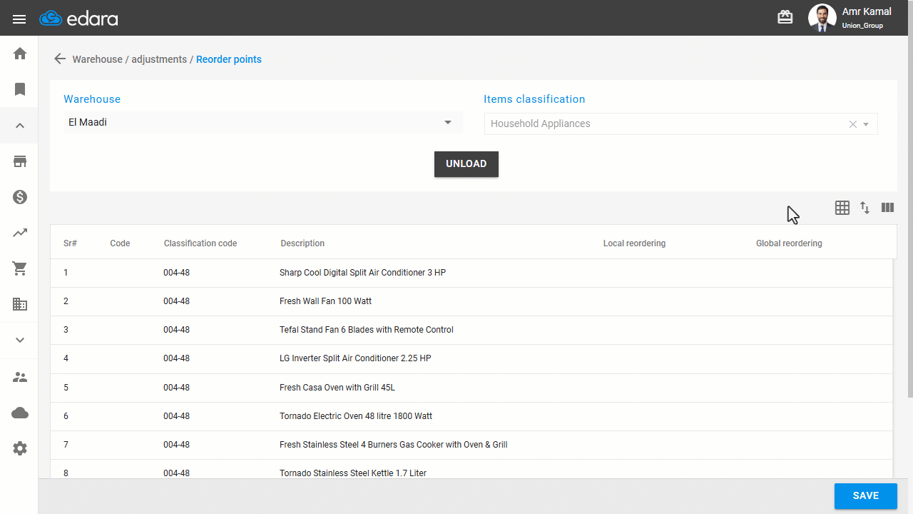Open Amr Kamal's profile avatar
This screenshot has height=514, width=913.
(822, 19)
